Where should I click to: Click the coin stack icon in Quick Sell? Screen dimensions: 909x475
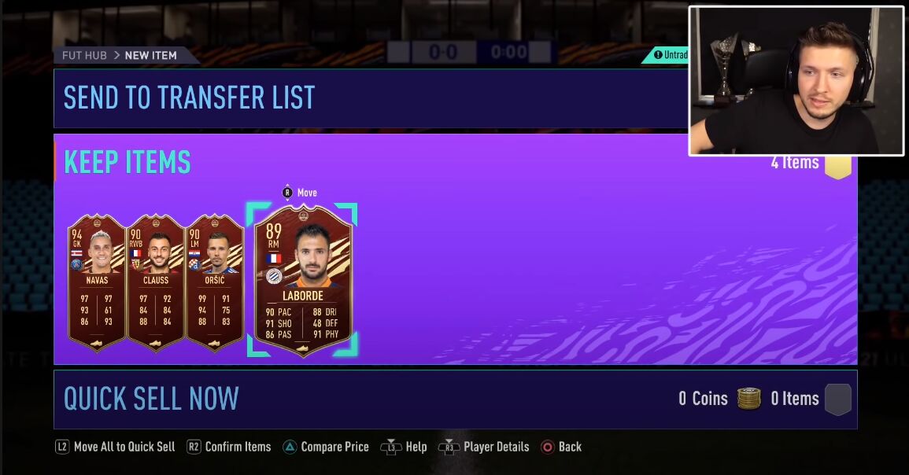click(x=748, y=399)
